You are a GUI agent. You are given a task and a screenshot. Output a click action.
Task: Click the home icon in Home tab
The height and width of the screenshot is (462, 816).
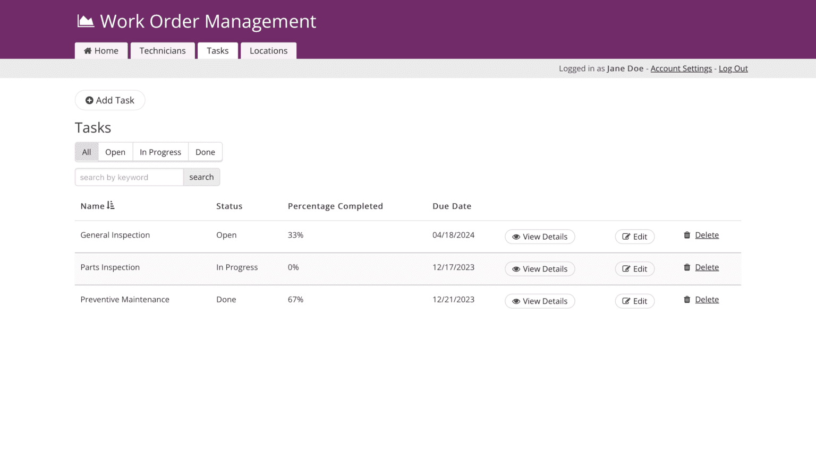tap(88, 51)
